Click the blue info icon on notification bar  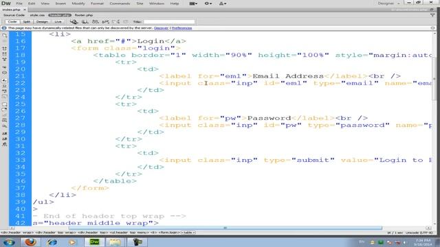4,28
